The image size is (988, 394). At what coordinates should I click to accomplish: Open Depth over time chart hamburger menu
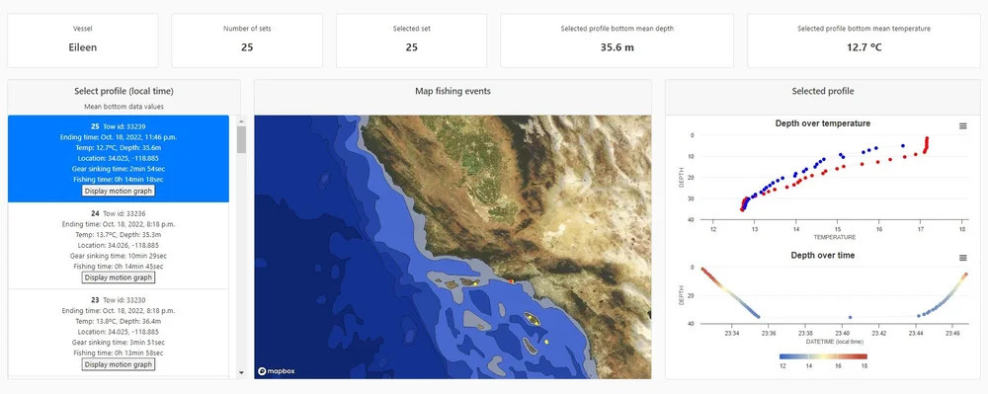point(962,258)
